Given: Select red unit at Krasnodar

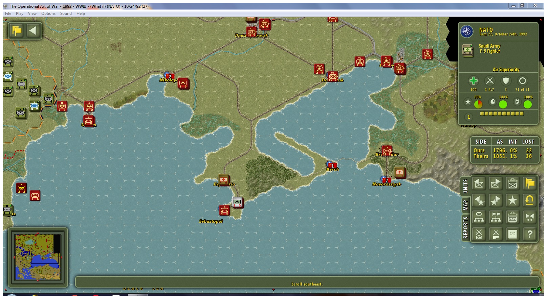Looking at the screenshot, I should [387, 151].
